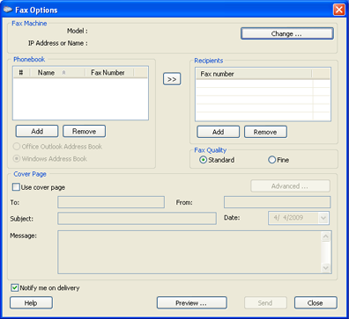Screen dimensions: 349x319
Task: Click the Name column sort arrow
Action: (x=63, y=73)
